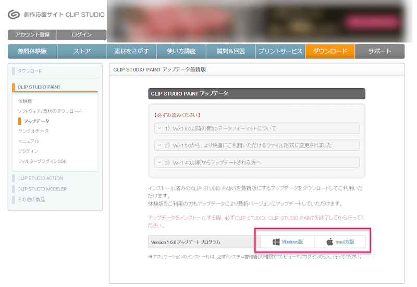This screenshot has height=287, width=417.
Task: Expand item 1 about Ver.1.6.0 3D data format
Action: pyautogui.click(x=256, y=128)
